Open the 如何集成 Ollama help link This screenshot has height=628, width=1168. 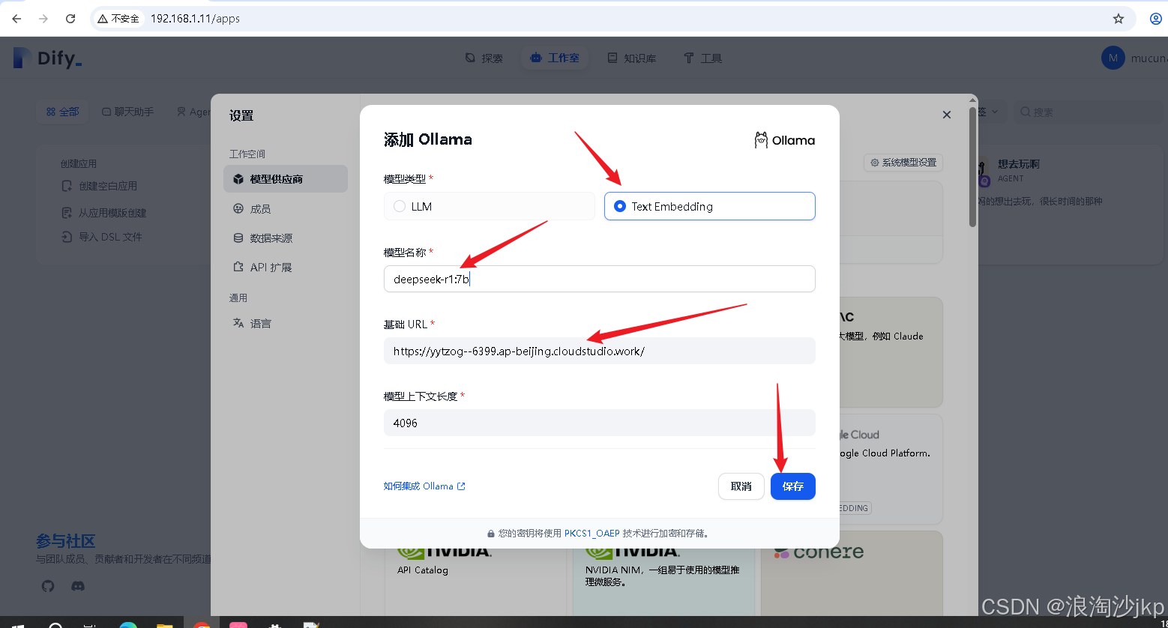click(424, 486)
